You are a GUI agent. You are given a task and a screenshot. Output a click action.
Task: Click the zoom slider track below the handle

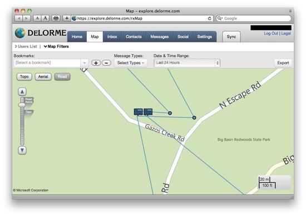pyautogui.click(x=22, y=126)
